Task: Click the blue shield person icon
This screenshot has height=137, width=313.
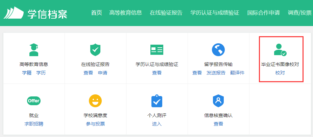Action: pyautogui.click(x=218, y=101)
